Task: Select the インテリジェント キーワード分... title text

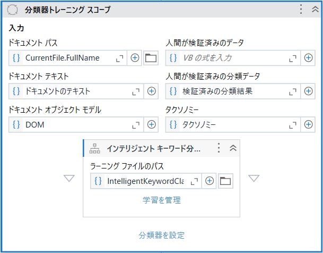Action: pyautogui.click(x=153, y=148)
